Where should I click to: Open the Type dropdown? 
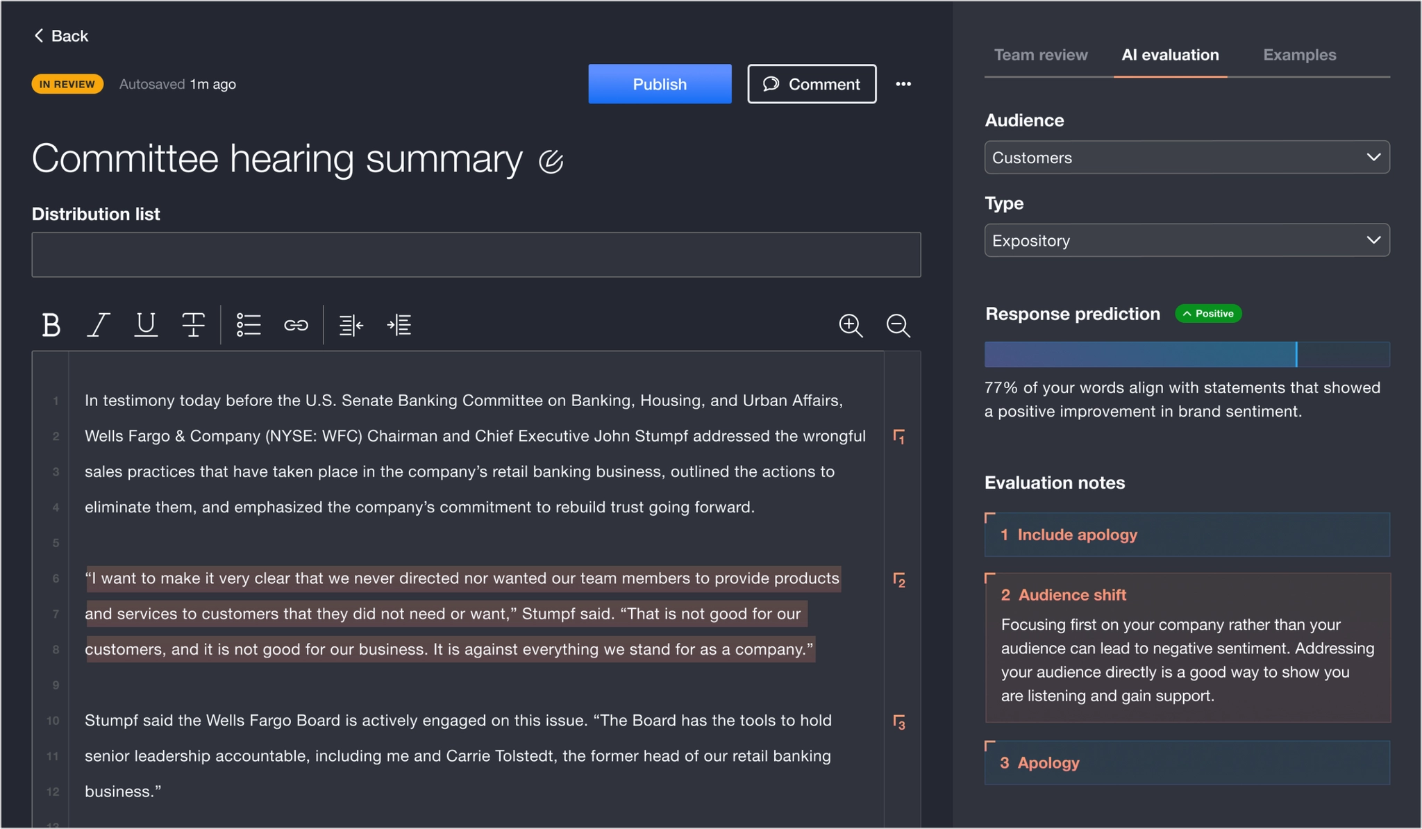click(x=1187, y=240)
